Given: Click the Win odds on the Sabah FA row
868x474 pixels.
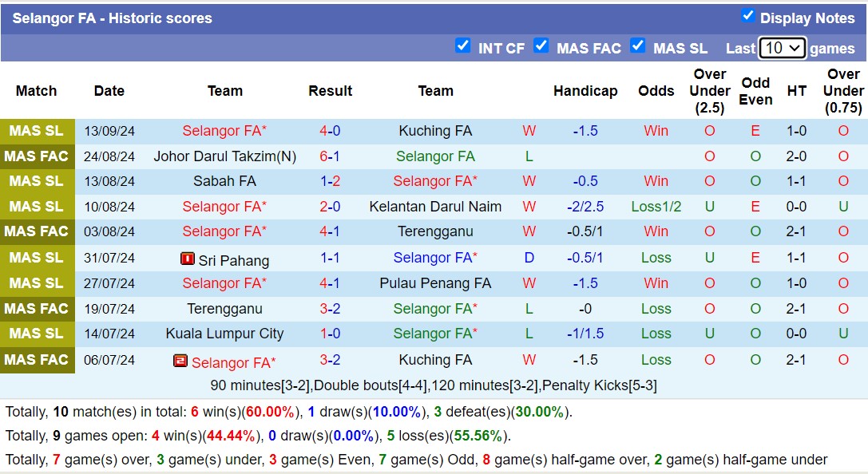Looking at the screenshot, I should (x=656, y=181).
